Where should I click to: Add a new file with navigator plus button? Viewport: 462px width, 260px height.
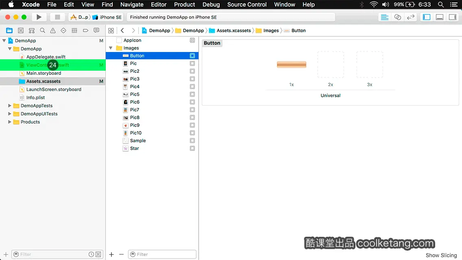[6, 254]
